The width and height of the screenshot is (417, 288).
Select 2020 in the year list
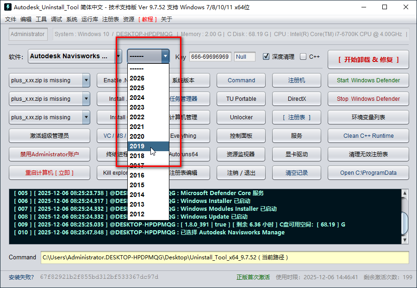(x=148, y=136)
